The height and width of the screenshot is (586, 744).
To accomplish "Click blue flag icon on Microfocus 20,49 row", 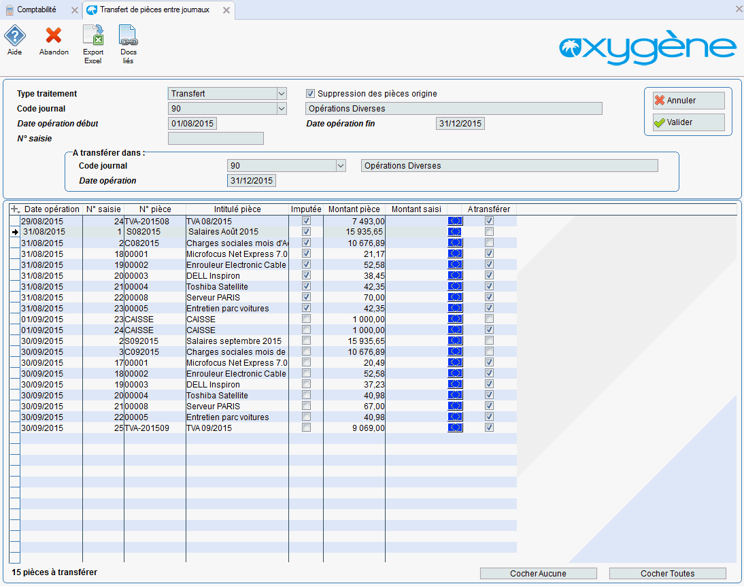I will pos(455,363).
